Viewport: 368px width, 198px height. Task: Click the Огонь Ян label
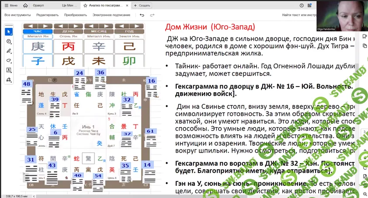coord(68,36)
